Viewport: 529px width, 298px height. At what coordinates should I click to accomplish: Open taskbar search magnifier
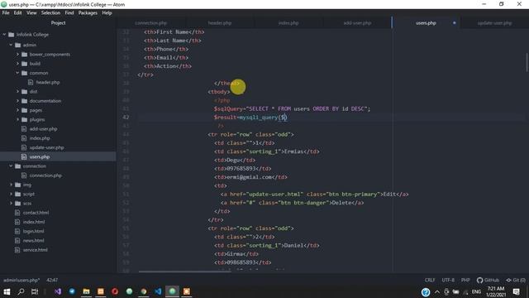[x=21, y=291]
